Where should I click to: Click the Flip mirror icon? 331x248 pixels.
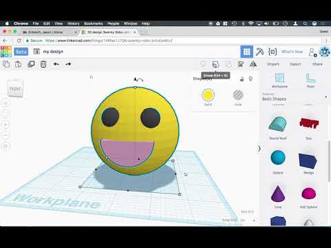tap(253, 64)
